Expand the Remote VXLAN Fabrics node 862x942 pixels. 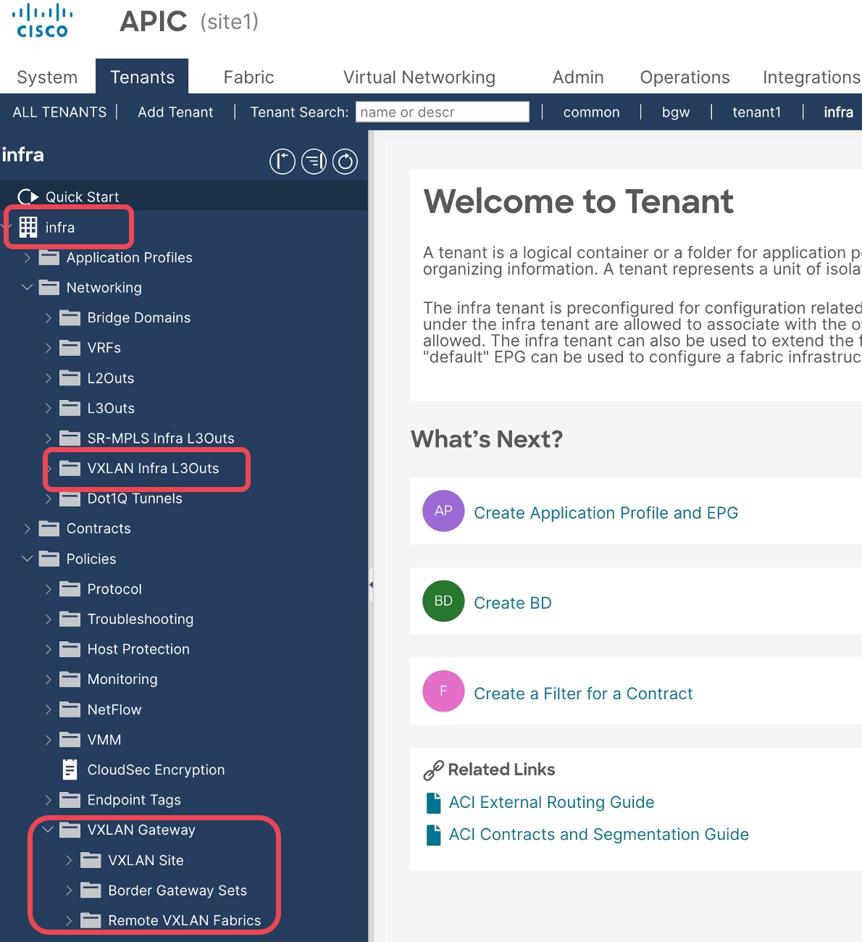pyautogui.click(x=69, y=920)
